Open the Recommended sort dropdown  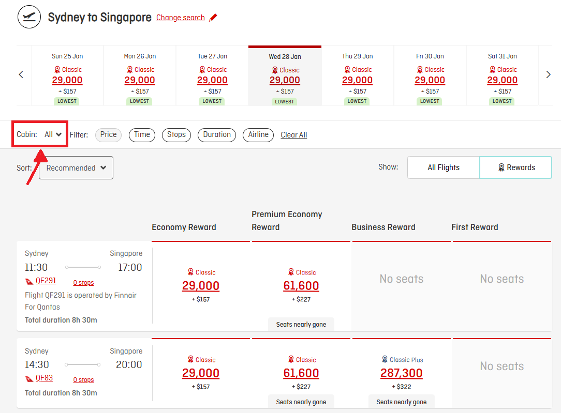tap(76, 167)
